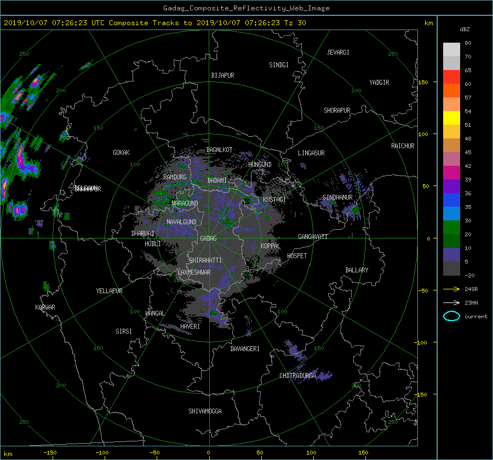Click the yellow 24SR arrow legend icon

451,289
